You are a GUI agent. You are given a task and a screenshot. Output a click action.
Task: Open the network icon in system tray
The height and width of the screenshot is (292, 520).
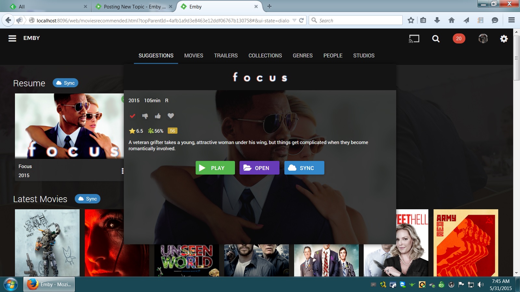coord(471,285)
